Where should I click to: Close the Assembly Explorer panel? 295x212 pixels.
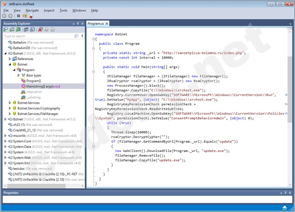click(82, 24)
